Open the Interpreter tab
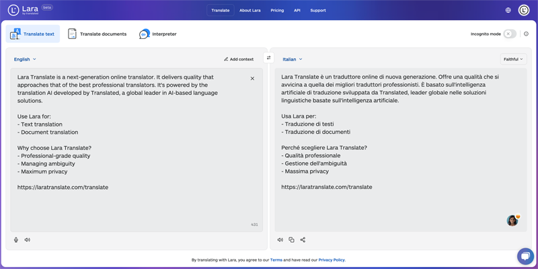The width and height of the screenshot is (538, 269). coord(158,34)
